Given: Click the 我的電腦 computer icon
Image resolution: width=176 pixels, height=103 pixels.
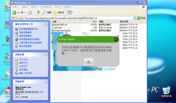Looking at the screenshot, I should (16, 70).
